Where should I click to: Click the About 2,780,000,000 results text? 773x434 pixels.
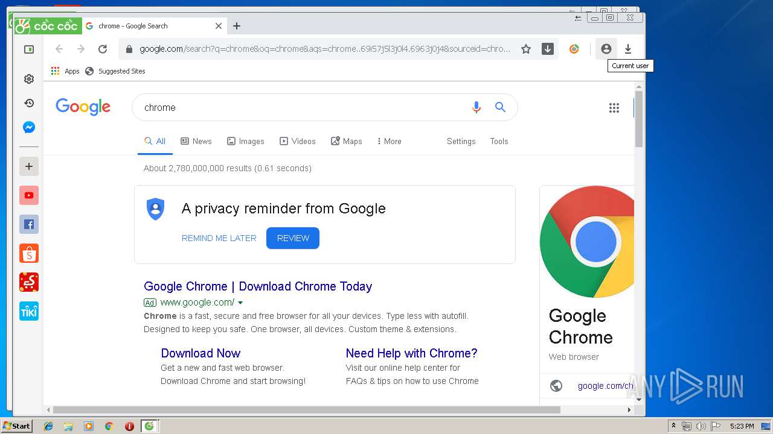[228, 168]
